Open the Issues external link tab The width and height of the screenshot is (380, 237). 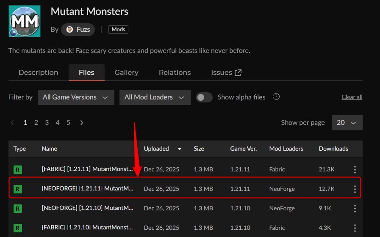(x=226, y=73)
